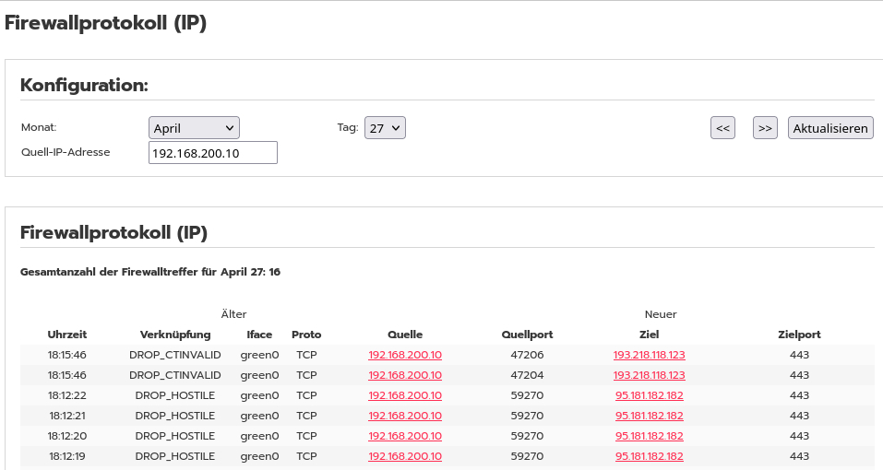Click time value 18:12:19
The height and width of the screenshot is (470, 883).
(67, 456)
